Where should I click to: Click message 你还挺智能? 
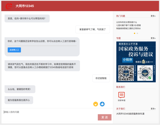101,78
